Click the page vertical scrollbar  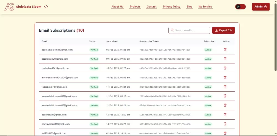[276, 37]
